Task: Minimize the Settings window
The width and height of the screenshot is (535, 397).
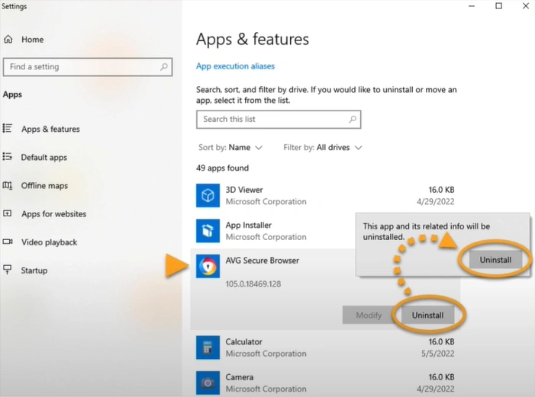Action: 472,6
